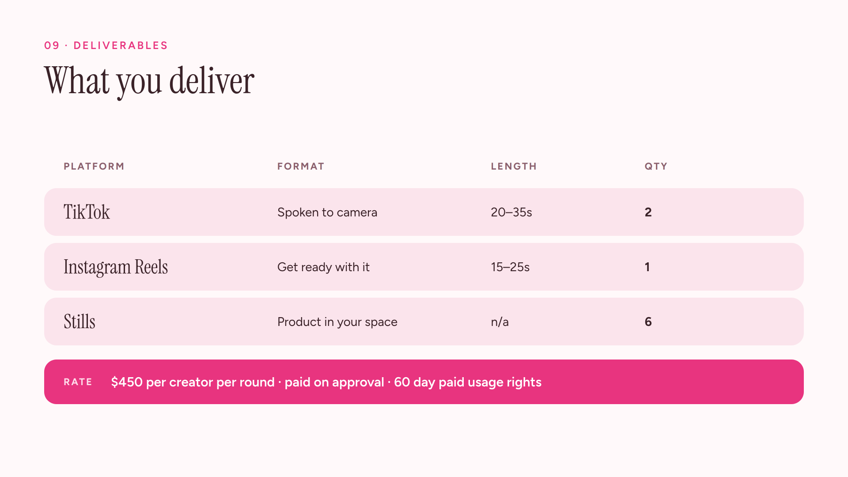Click the LENGTH column header

click(x=514, y=167)
